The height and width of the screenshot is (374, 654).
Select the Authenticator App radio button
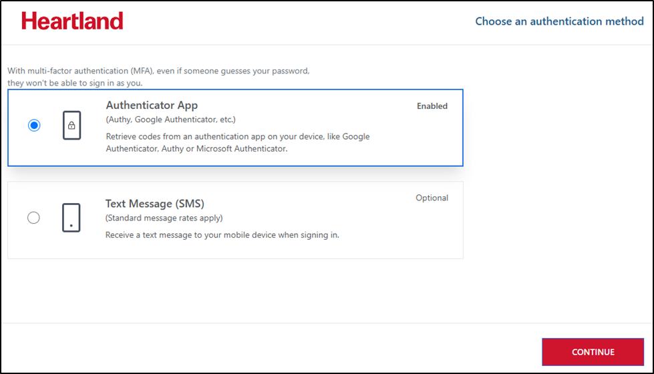pos(34,125)
